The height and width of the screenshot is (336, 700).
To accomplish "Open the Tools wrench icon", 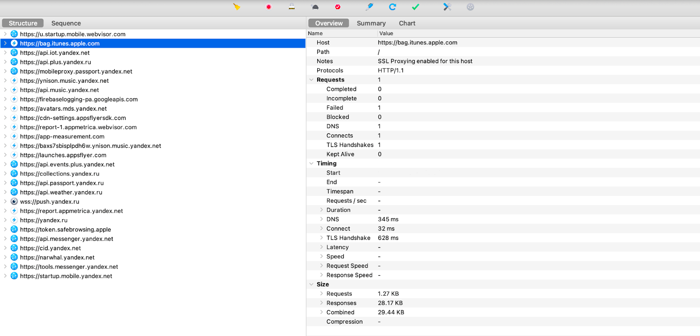I will pos(447,7).
